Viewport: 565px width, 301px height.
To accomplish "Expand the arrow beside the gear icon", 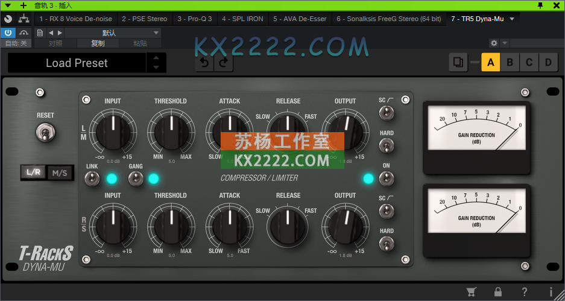I will coord(505,43).
